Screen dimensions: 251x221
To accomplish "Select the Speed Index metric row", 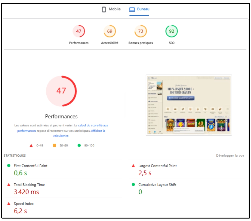I will (x=24, y=204).
